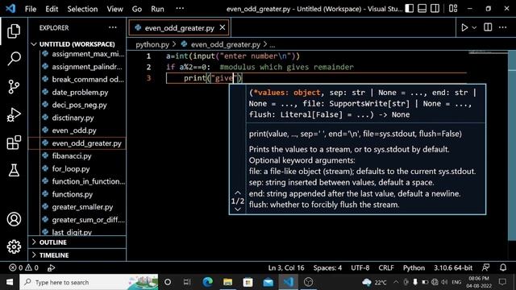The height and width of the screenshot is (290, 516).
Task: Open the Extensions view
Action: 14,143
